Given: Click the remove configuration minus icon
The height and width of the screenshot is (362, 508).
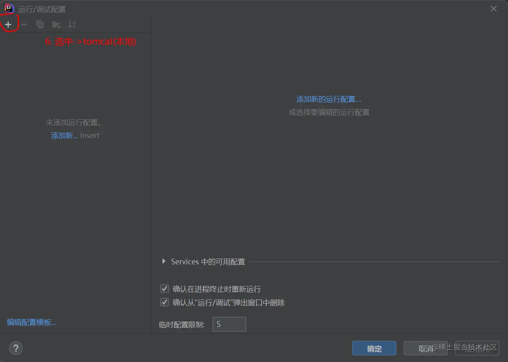Looking at the screenshot, I should tap(24, 25).
